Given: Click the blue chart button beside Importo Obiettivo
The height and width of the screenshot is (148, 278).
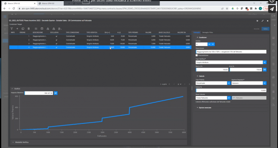Looking at the screenshot, I should click(56, 93).
